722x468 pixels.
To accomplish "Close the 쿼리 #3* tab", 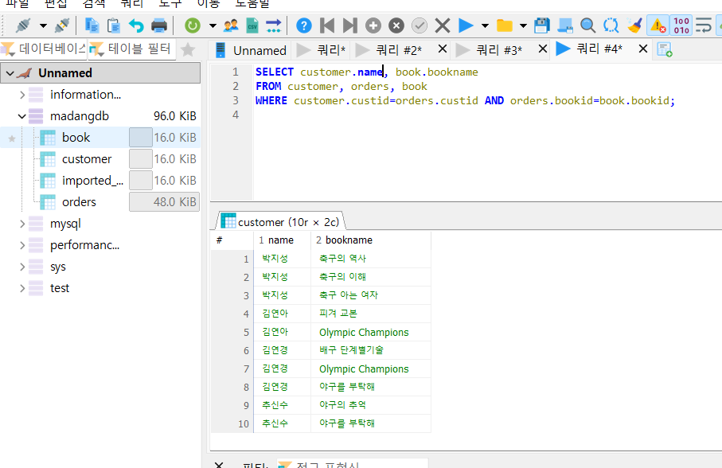I will [x=543, y=49].
